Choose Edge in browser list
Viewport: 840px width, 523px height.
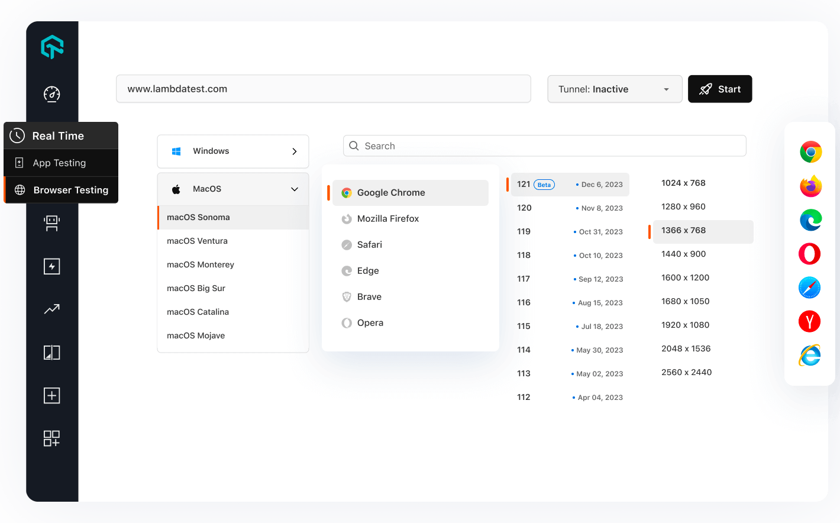point(411,271)
